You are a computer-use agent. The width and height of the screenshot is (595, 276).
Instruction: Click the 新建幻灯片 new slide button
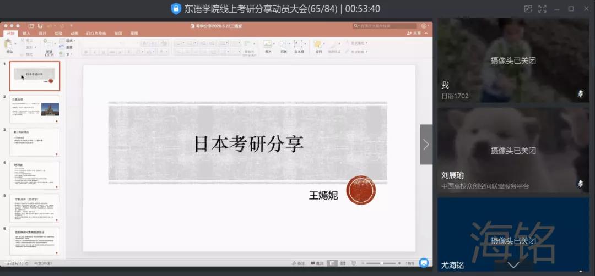tap(49, 47)
